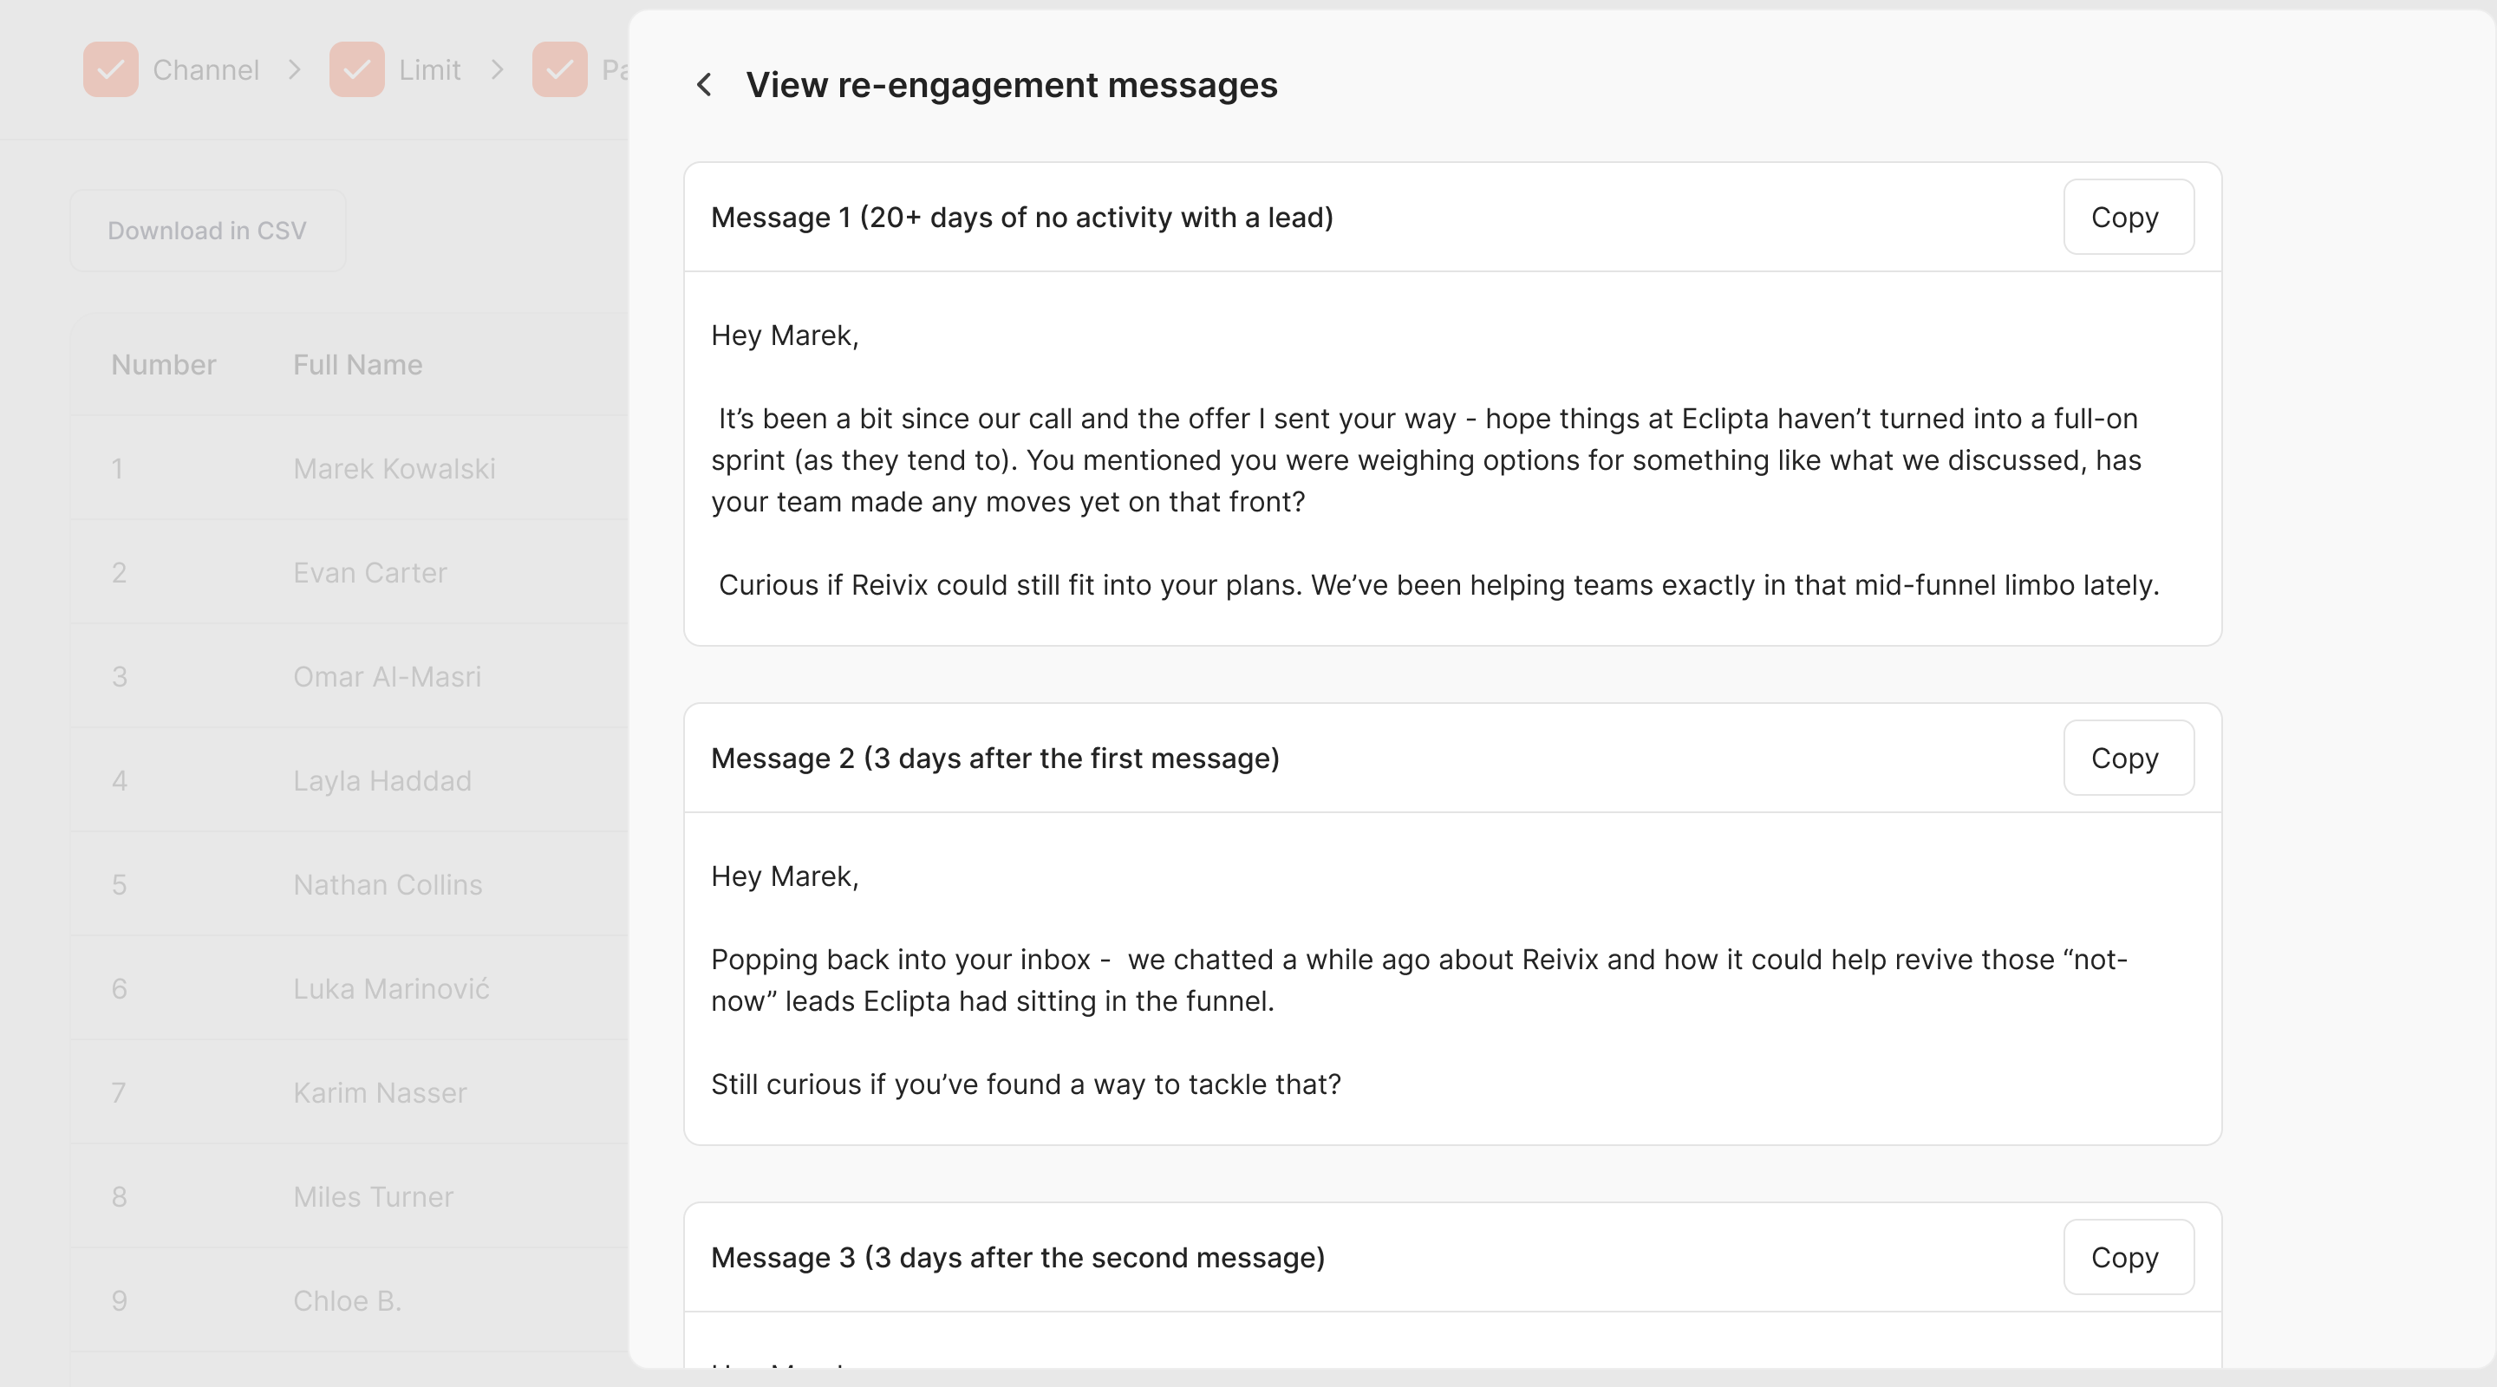Click the Number column header
The image size is (2497, 1387).
[163, 366]
